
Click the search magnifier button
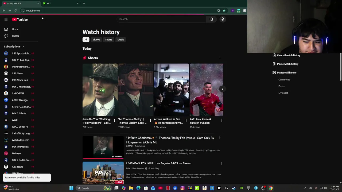[211, 19]
